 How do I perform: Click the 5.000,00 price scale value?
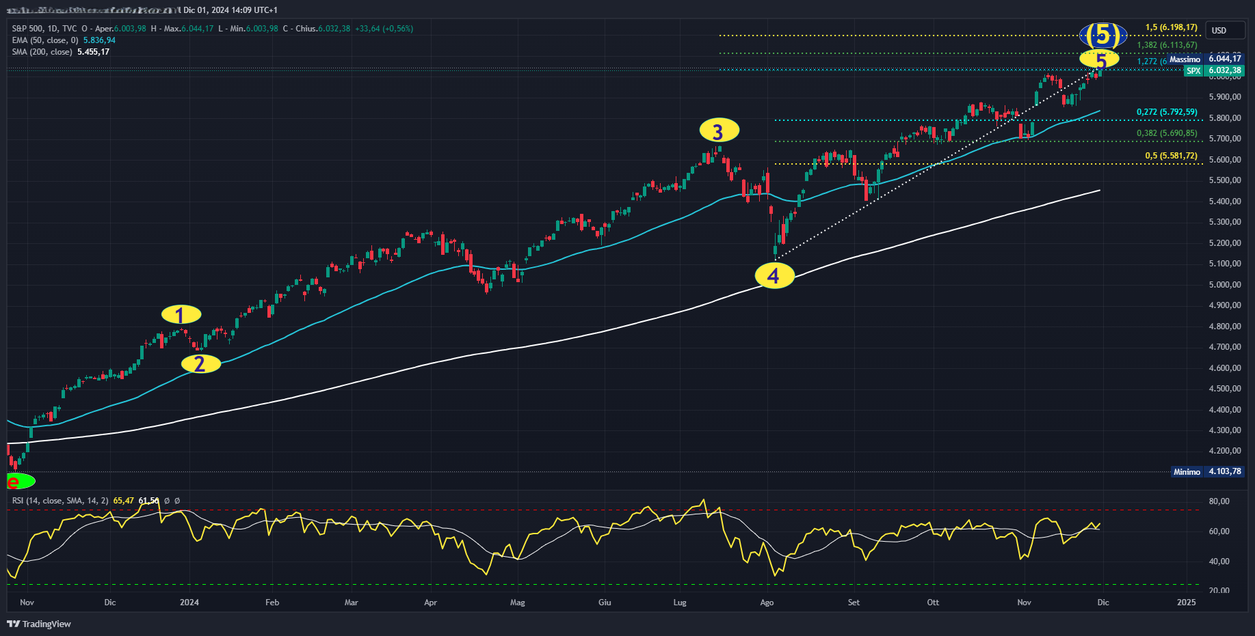click(x=1225, y=285)
